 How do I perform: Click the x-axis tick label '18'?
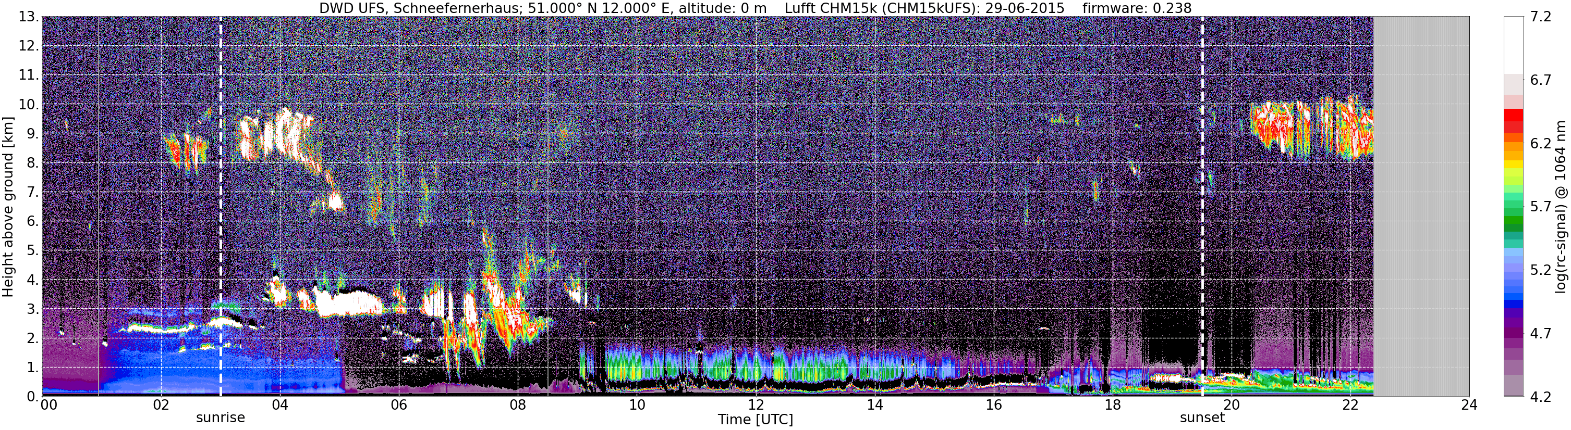point(1112,406)
